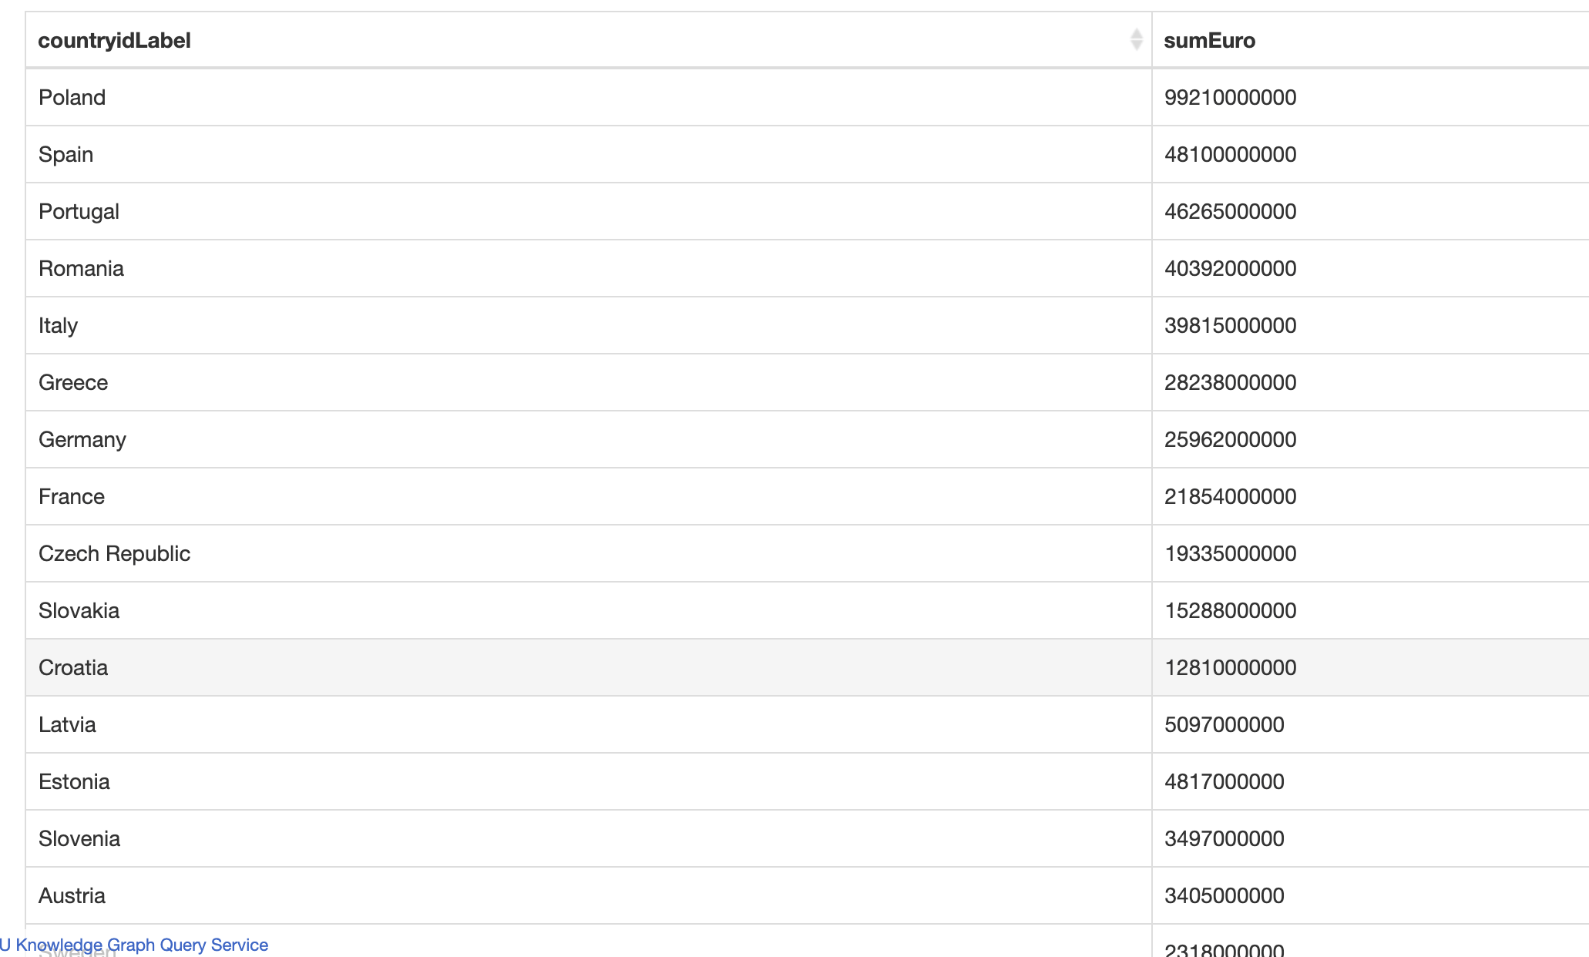
Task: Click the Romania row label
Action: (x=81, y=268)
